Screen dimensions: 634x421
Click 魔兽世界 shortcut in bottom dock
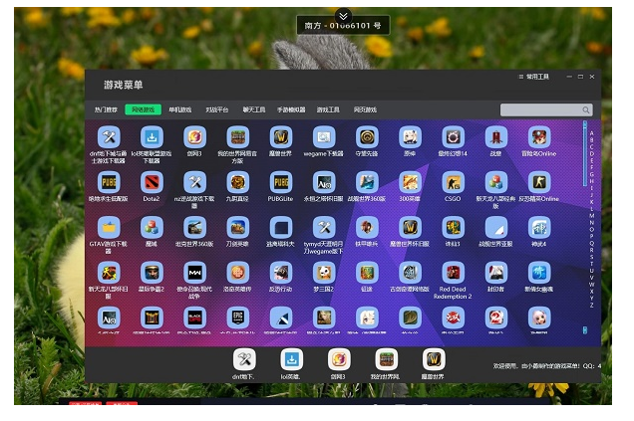coord(434,359)
